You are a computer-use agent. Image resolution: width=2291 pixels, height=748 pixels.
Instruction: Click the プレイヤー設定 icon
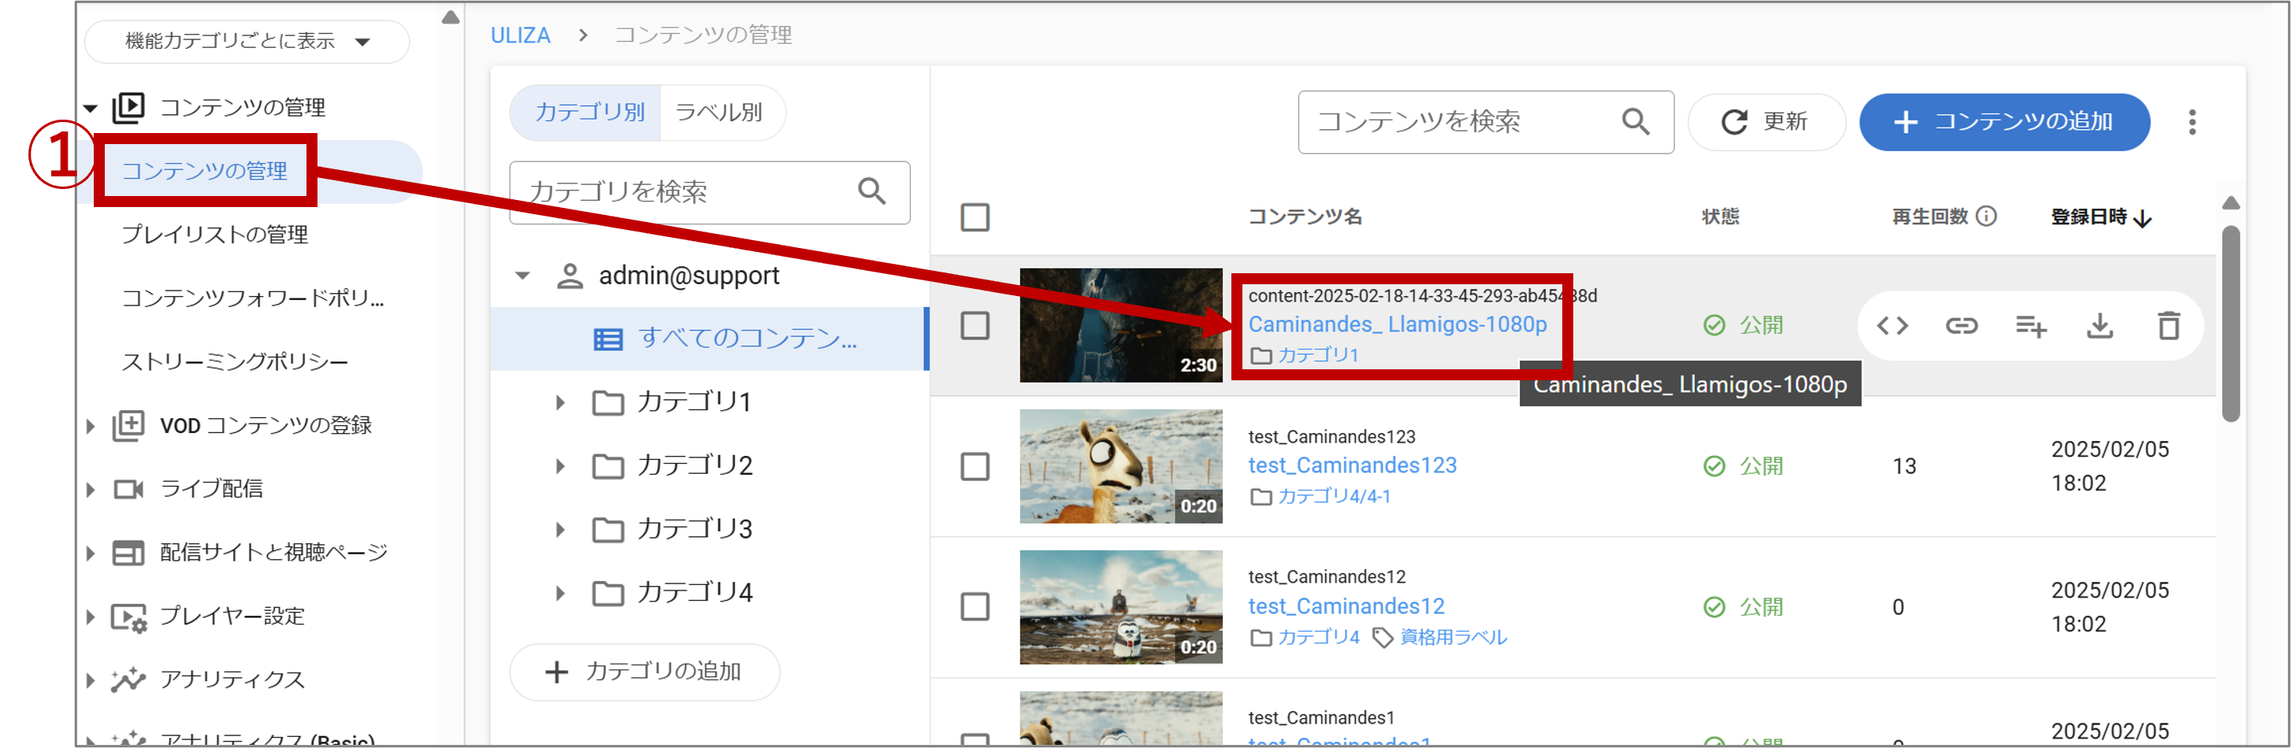click(128, 617)
